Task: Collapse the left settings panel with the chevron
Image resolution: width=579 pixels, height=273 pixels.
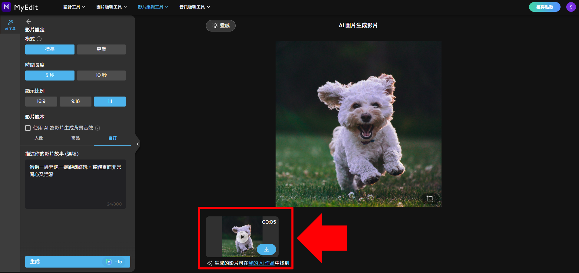Action: (x=138, y=144)
